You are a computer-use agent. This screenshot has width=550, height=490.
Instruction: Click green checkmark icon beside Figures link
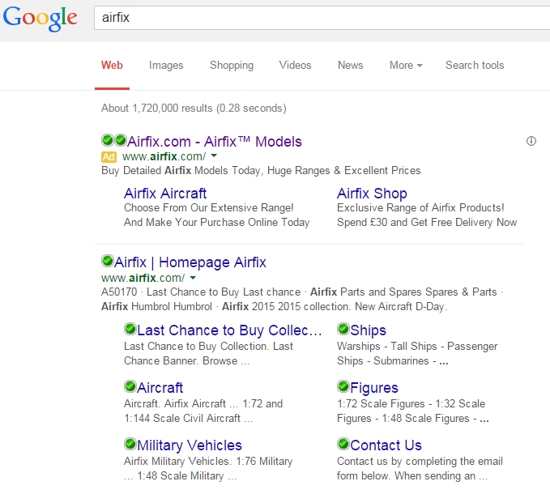point(343,387)
